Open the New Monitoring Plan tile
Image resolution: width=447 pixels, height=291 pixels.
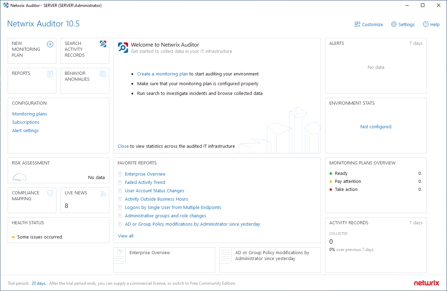(32, 51)
